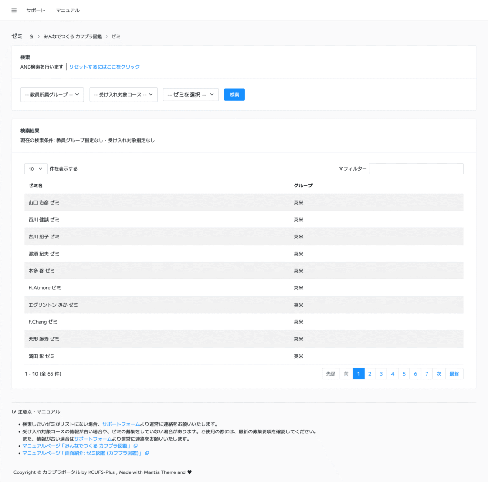Click the reset search link
The height and width of the screenshot is (482, 488).
tap(104, 67)
